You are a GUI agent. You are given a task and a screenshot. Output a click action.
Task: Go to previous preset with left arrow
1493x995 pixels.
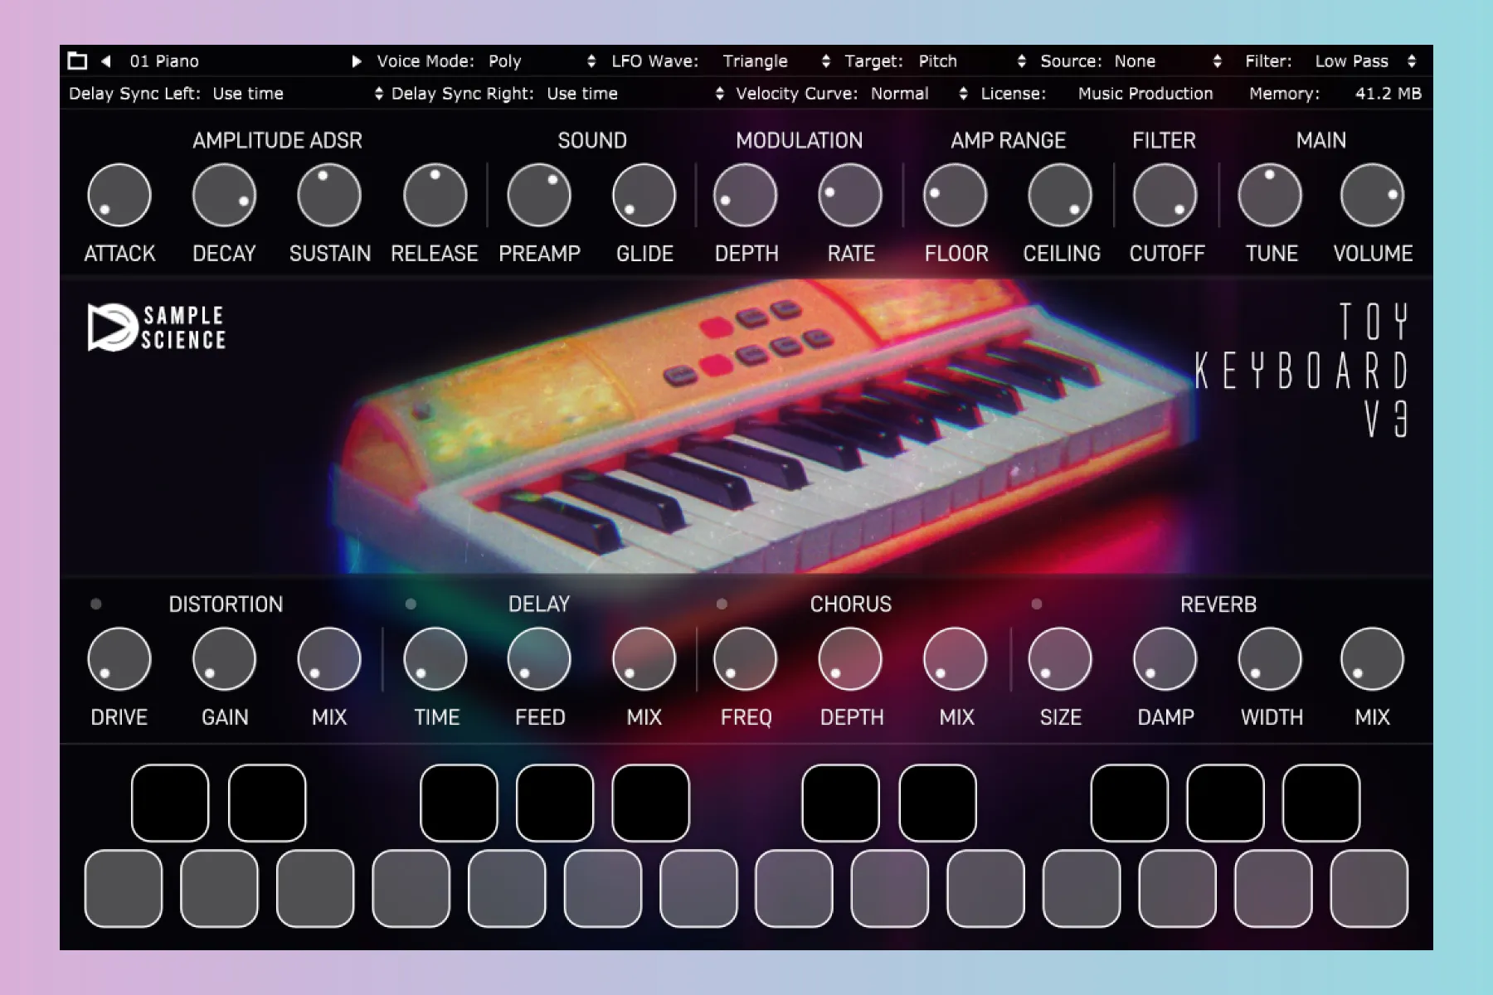(x=106, y=61)
